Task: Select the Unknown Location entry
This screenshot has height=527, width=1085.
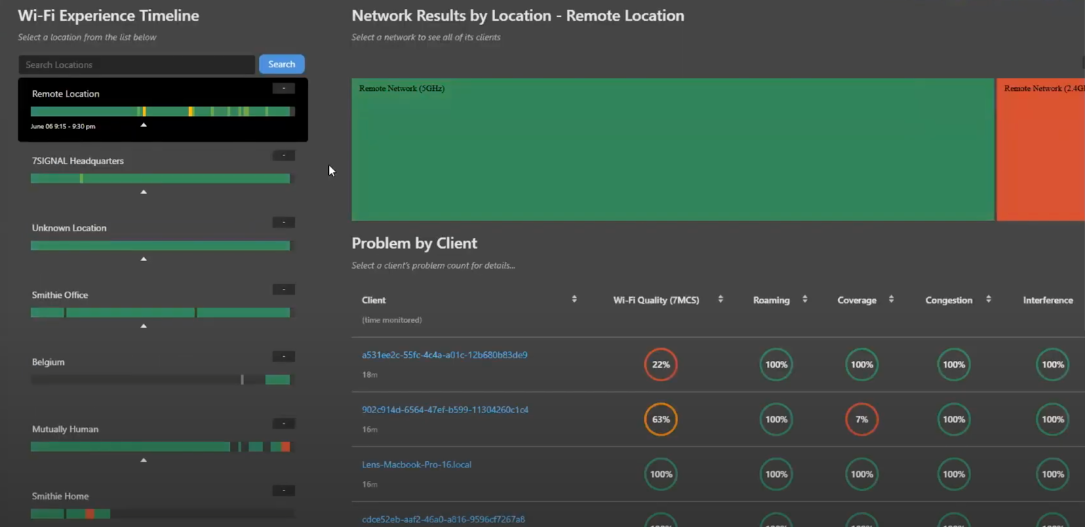Action: (x=69, y=228)
